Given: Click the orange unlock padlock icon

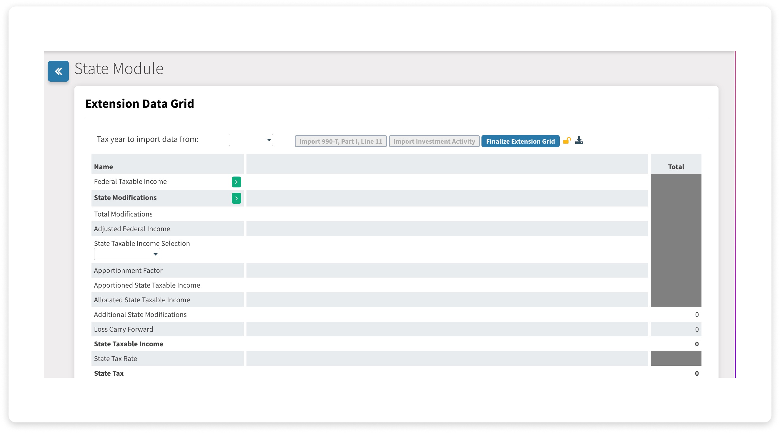Looking at the screenshot, I should tap(566, 141).
